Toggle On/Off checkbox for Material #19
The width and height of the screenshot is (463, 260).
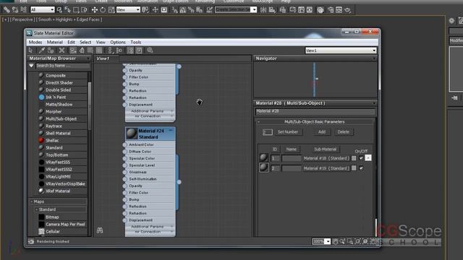coord(361,168)
